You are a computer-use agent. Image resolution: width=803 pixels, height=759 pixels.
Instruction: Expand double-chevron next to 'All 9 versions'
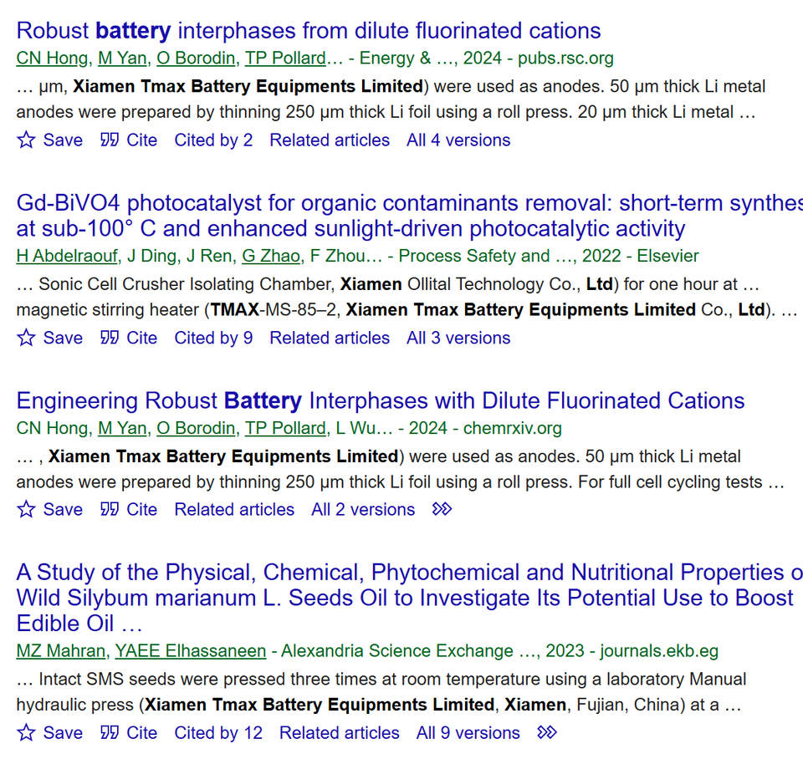(547, 733)
